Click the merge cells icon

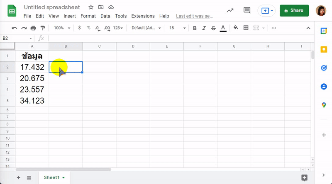256,28
